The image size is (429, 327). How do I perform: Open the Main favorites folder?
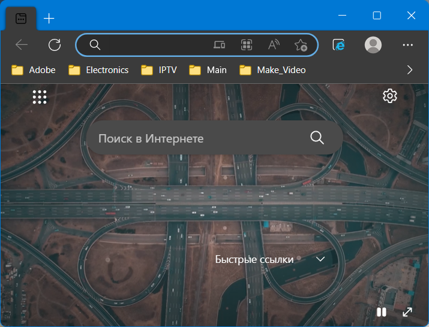[208, 70]
